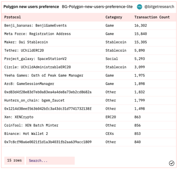Screen dimensions: 178x169
Task: Click the ERC20 category cell
Action: tap(111, 117)
